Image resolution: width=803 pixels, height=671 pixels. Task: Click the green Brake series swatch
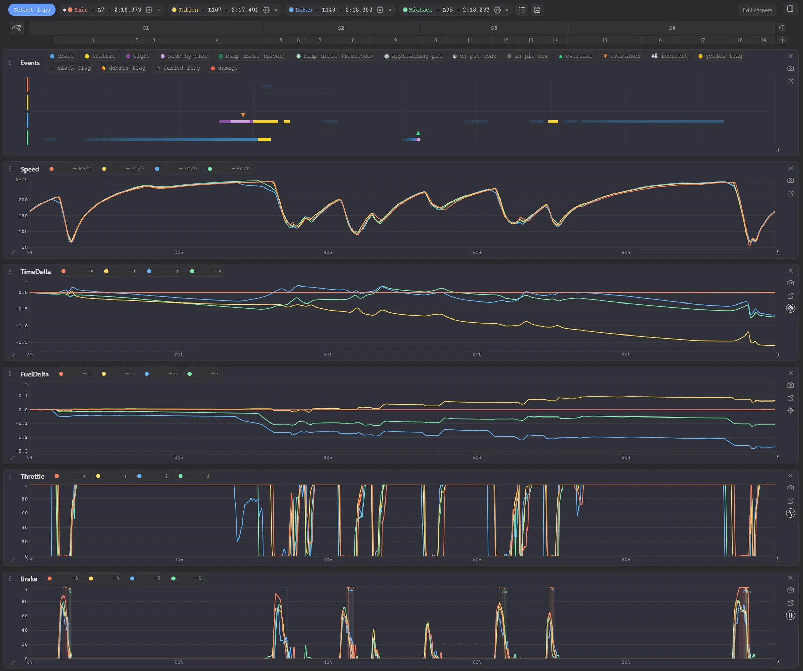pyautogui.click(x=174, y=579)
